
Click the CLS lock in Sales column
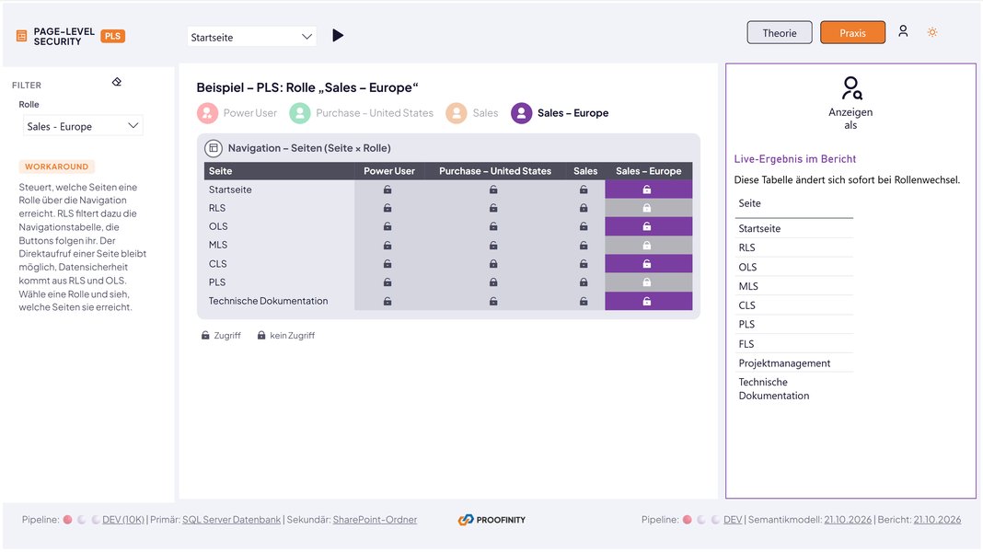pyautogui.click(x=584, y=264)
